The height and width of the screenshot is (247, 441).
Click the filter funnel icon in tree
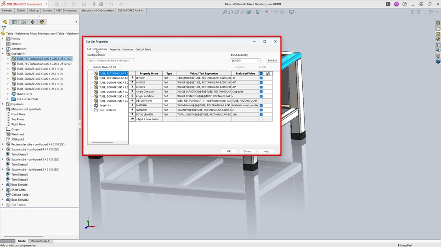pos(4,28)
